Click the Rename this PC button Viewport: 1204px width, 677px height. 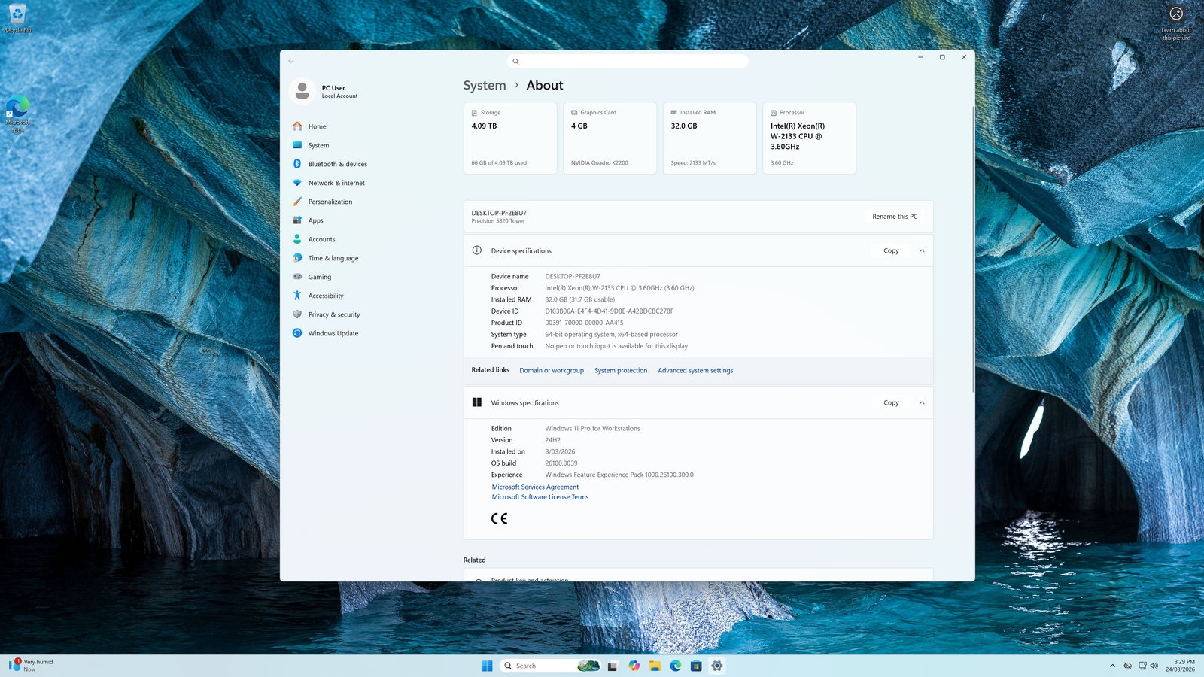click(895, 217)
